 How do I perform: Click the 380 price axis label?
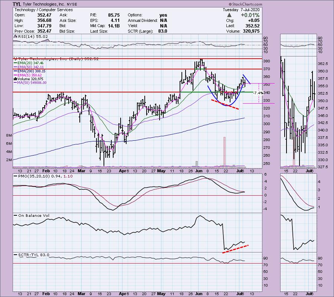267,61
